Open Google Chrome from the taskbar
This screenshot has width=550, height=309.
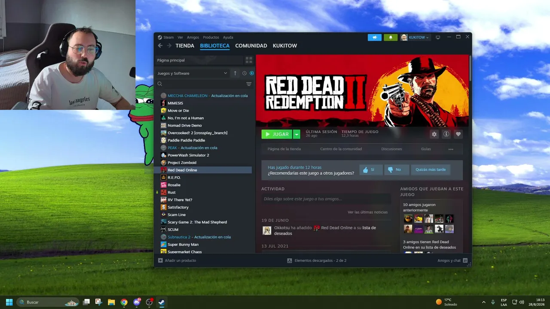(124, 302)
